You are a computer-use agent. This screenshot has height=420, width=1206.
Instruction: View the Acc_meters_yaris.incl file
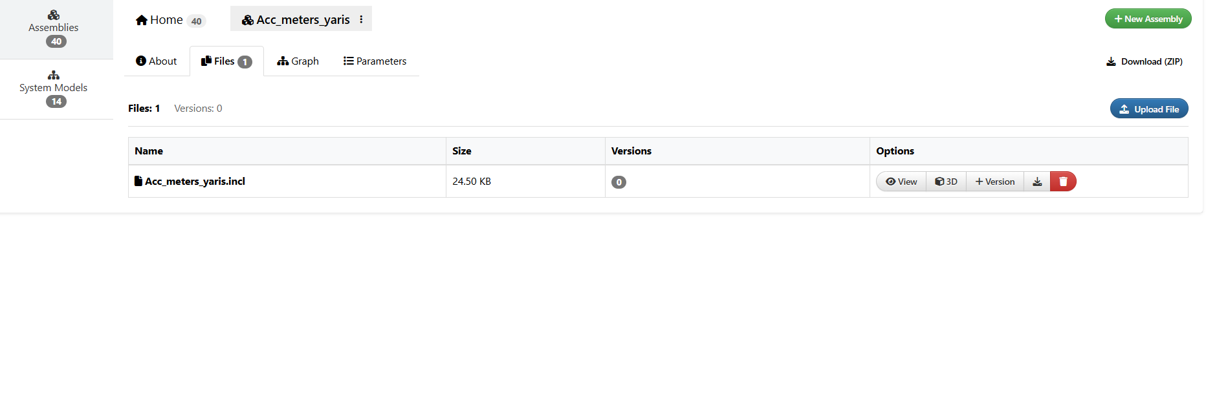(x=901, y=182)
